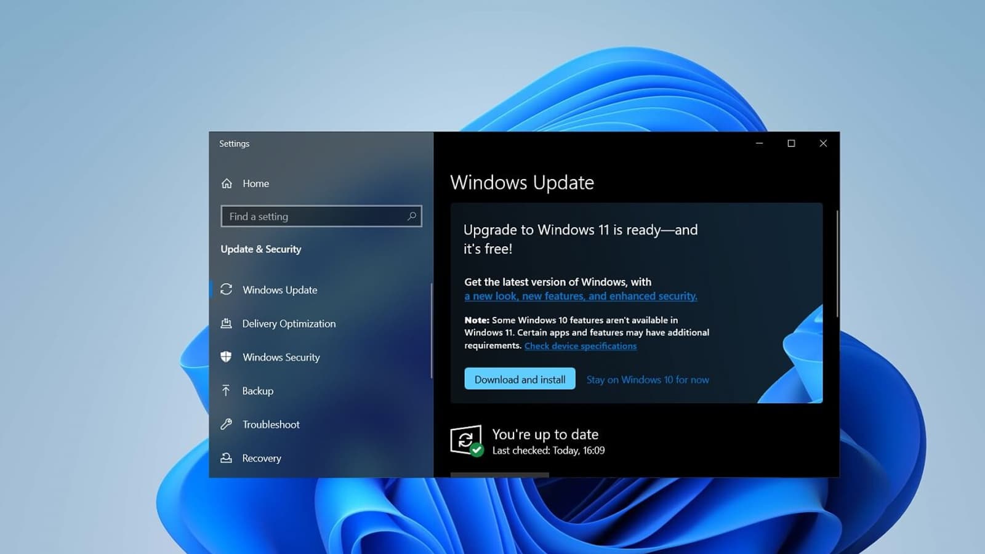Click the search magnifier icon
Screen dimensions: 985x554
coord(412,216)
